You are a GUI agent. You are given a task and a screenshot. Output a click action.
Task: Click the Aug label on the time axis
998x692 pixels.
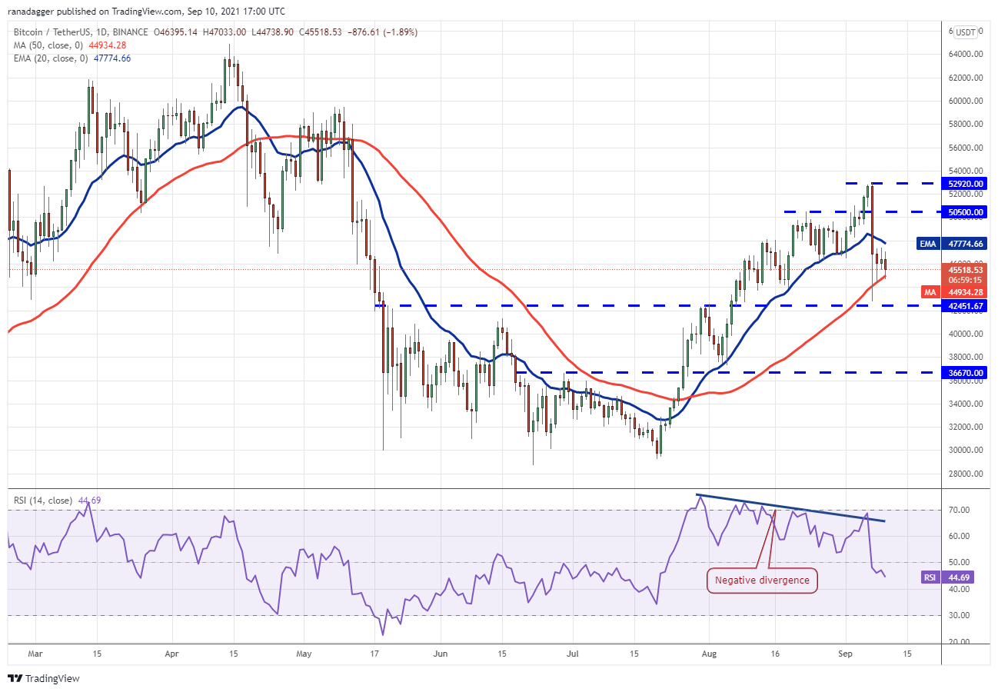708,654
